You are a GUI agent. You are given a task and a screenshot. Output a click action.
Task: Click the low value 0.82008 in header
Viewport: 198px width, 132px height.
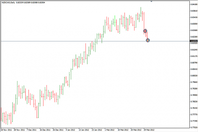34,3
